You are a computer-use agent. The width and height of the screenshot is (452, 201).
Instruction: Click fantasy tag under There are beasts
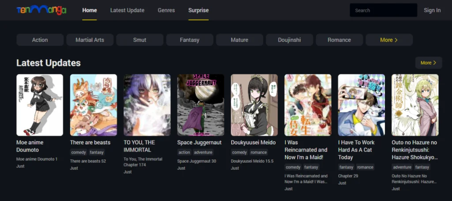pyautogui.click(x=97, y=152)
